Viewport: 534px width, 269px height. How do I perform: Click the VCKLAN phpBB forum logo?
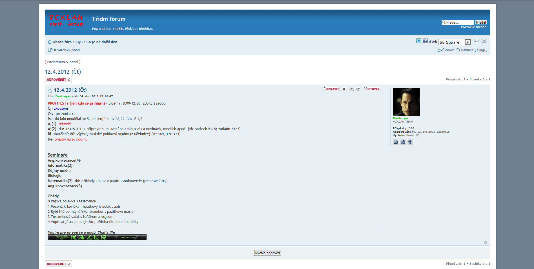[x=67, y=21]
